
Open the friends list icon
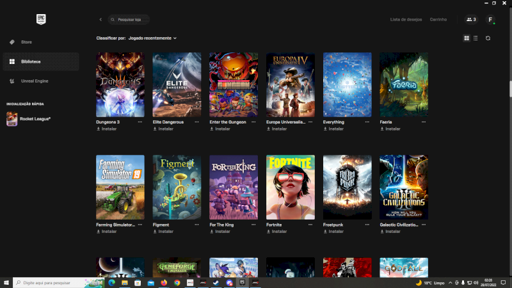[470, 20]
